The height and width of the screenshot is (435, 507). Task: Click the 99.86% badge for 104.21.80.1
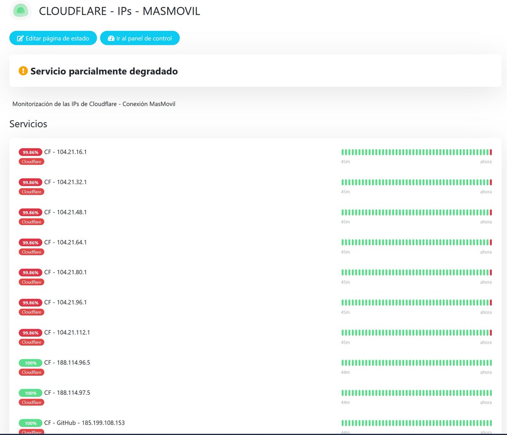point(30,273)
